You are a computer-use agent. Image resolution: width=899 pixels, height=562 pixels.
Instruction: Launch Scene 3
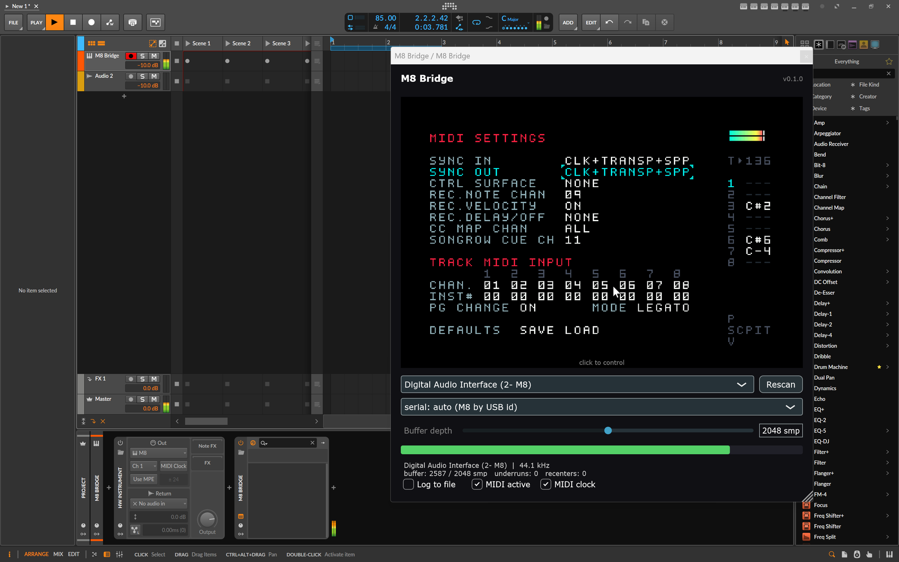point(268,43)
